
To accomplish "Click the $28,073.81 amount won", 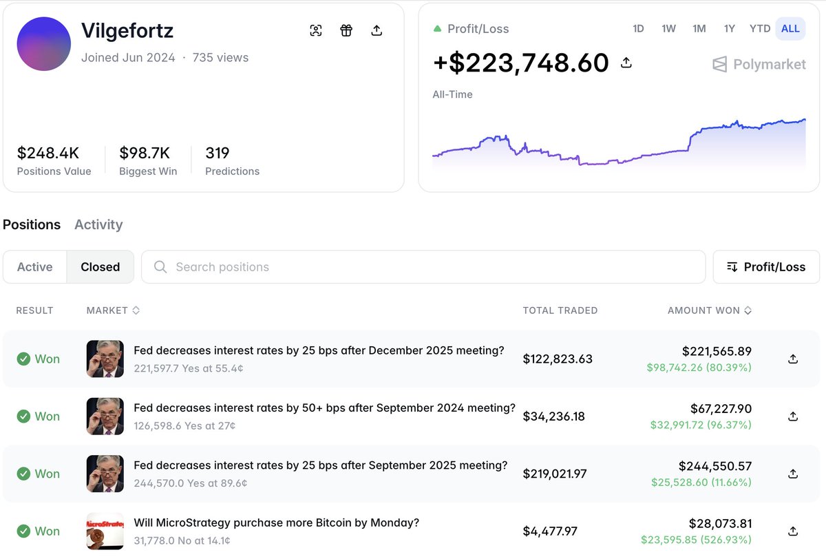I will tap(721, 523).
